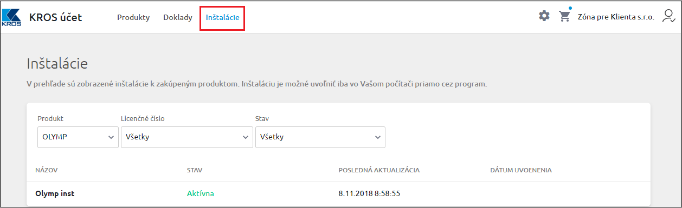Click the chevron arrow in Produkt dropdown
This screenshot has height=208, width=682.
(x=111, y=137)
